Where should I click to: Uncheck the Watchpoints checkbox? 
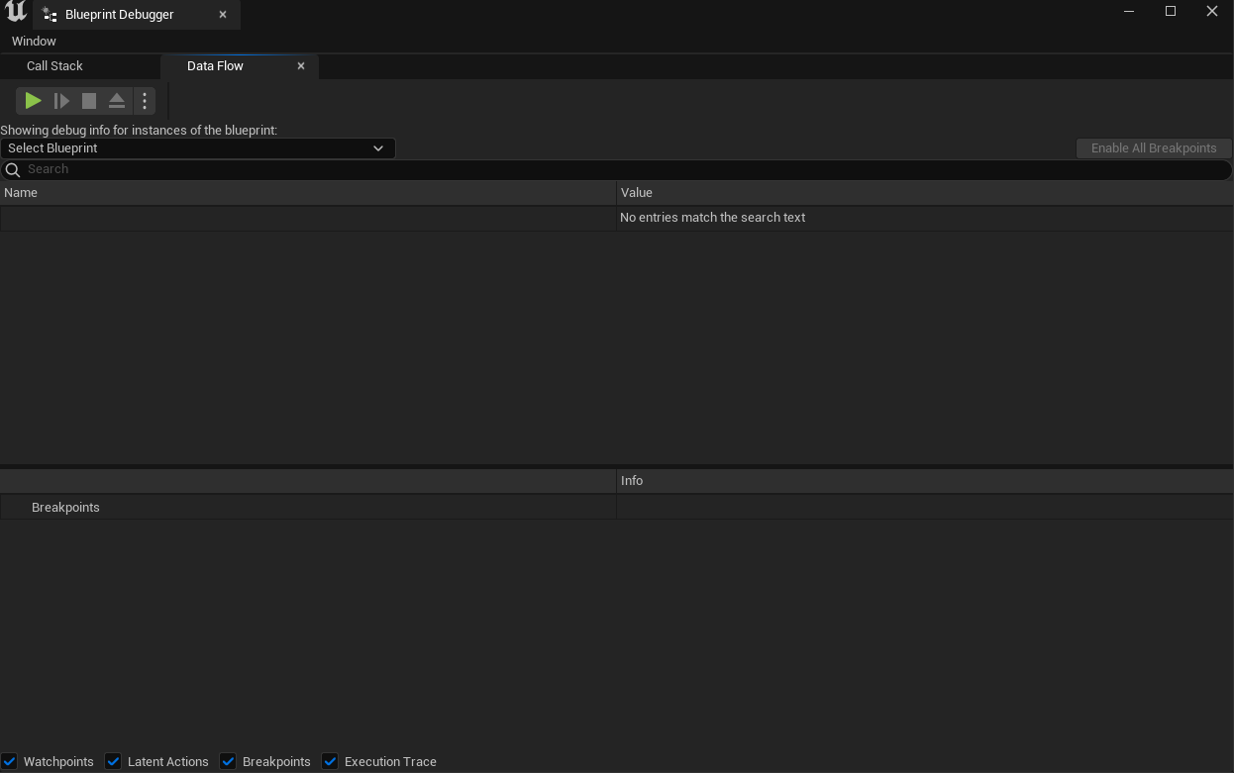(x=9, y=761)
